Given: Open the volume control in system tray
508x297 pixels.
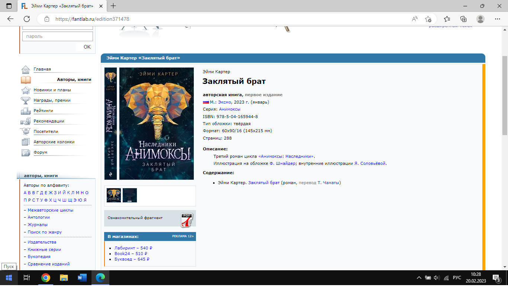Looking at the screenshot, I should tap(437, 278).
